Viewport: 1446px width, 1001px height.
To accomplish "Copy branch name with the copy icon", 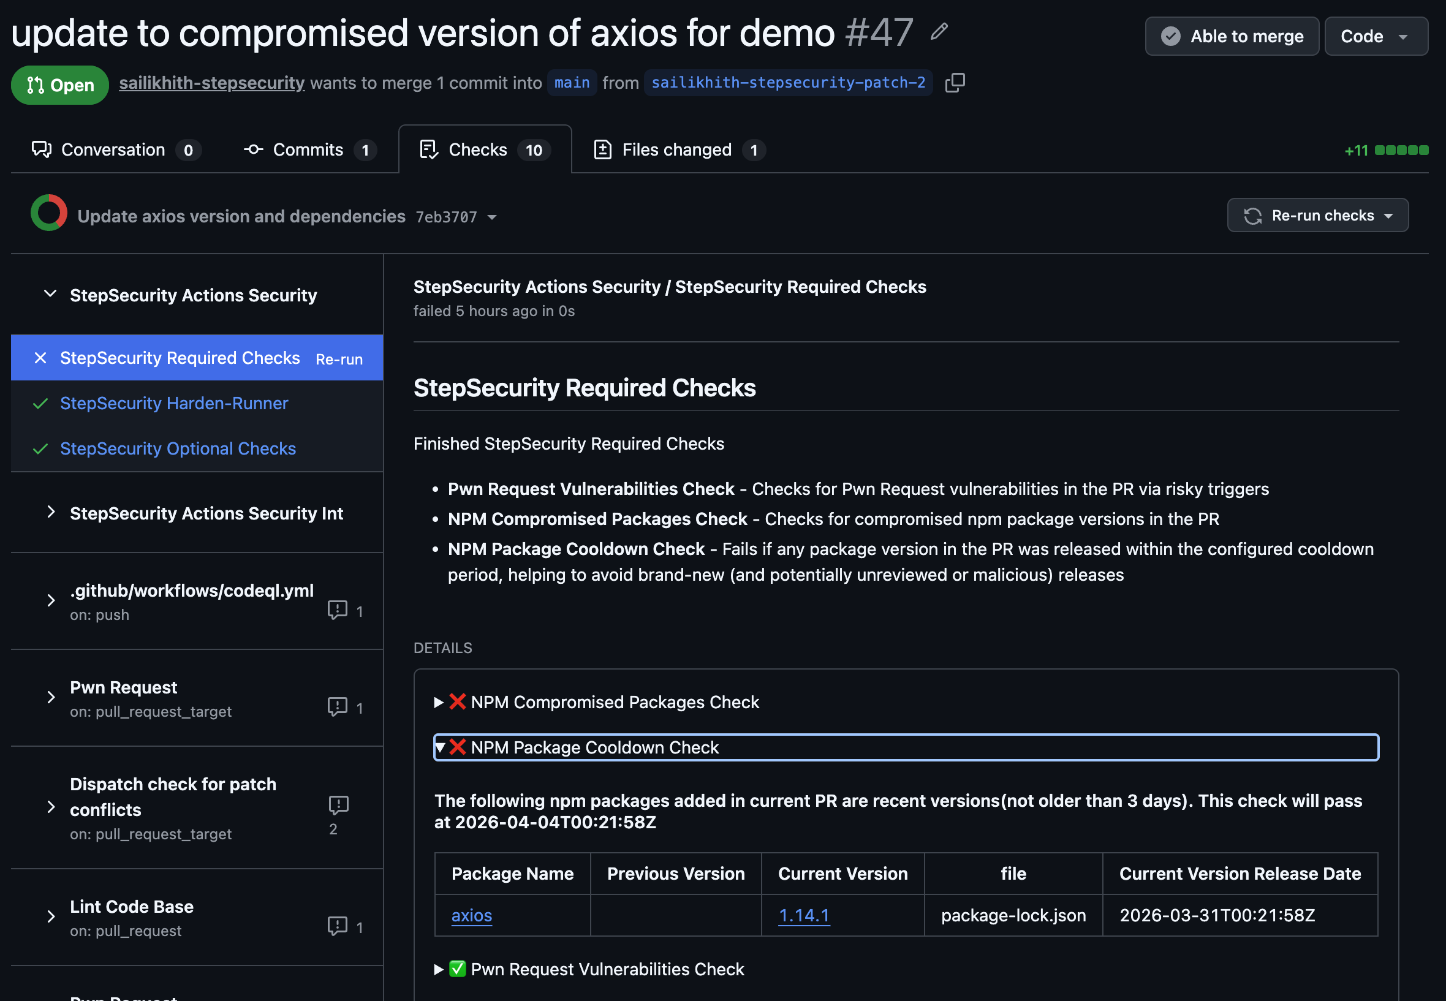I will [954, 83].
